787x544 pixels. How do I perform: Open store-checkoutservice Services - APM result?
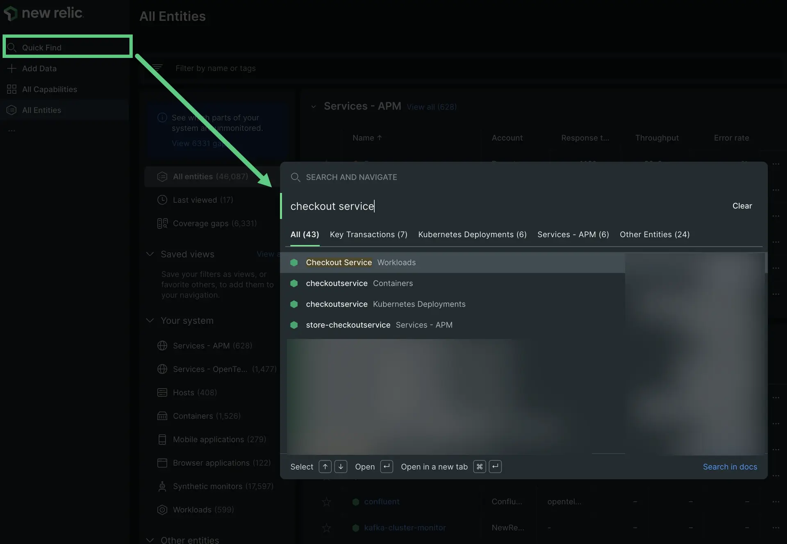[453, 325]
